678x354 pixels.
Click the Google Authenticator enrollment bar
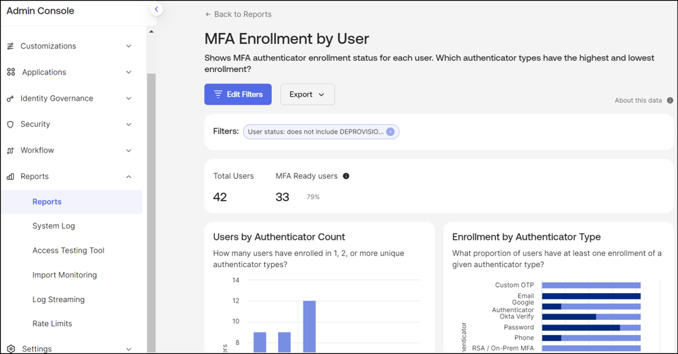pos(591,307)
